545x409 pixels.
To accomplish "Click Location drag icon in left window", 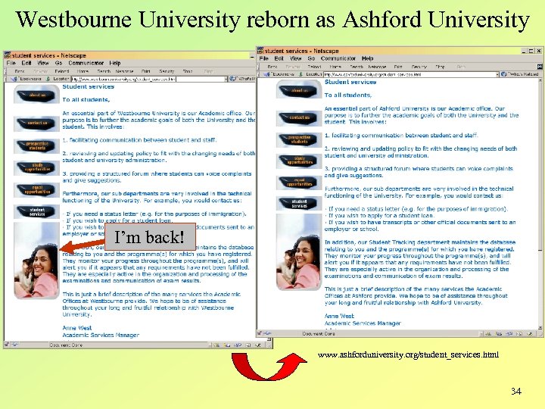I will 48,79.
